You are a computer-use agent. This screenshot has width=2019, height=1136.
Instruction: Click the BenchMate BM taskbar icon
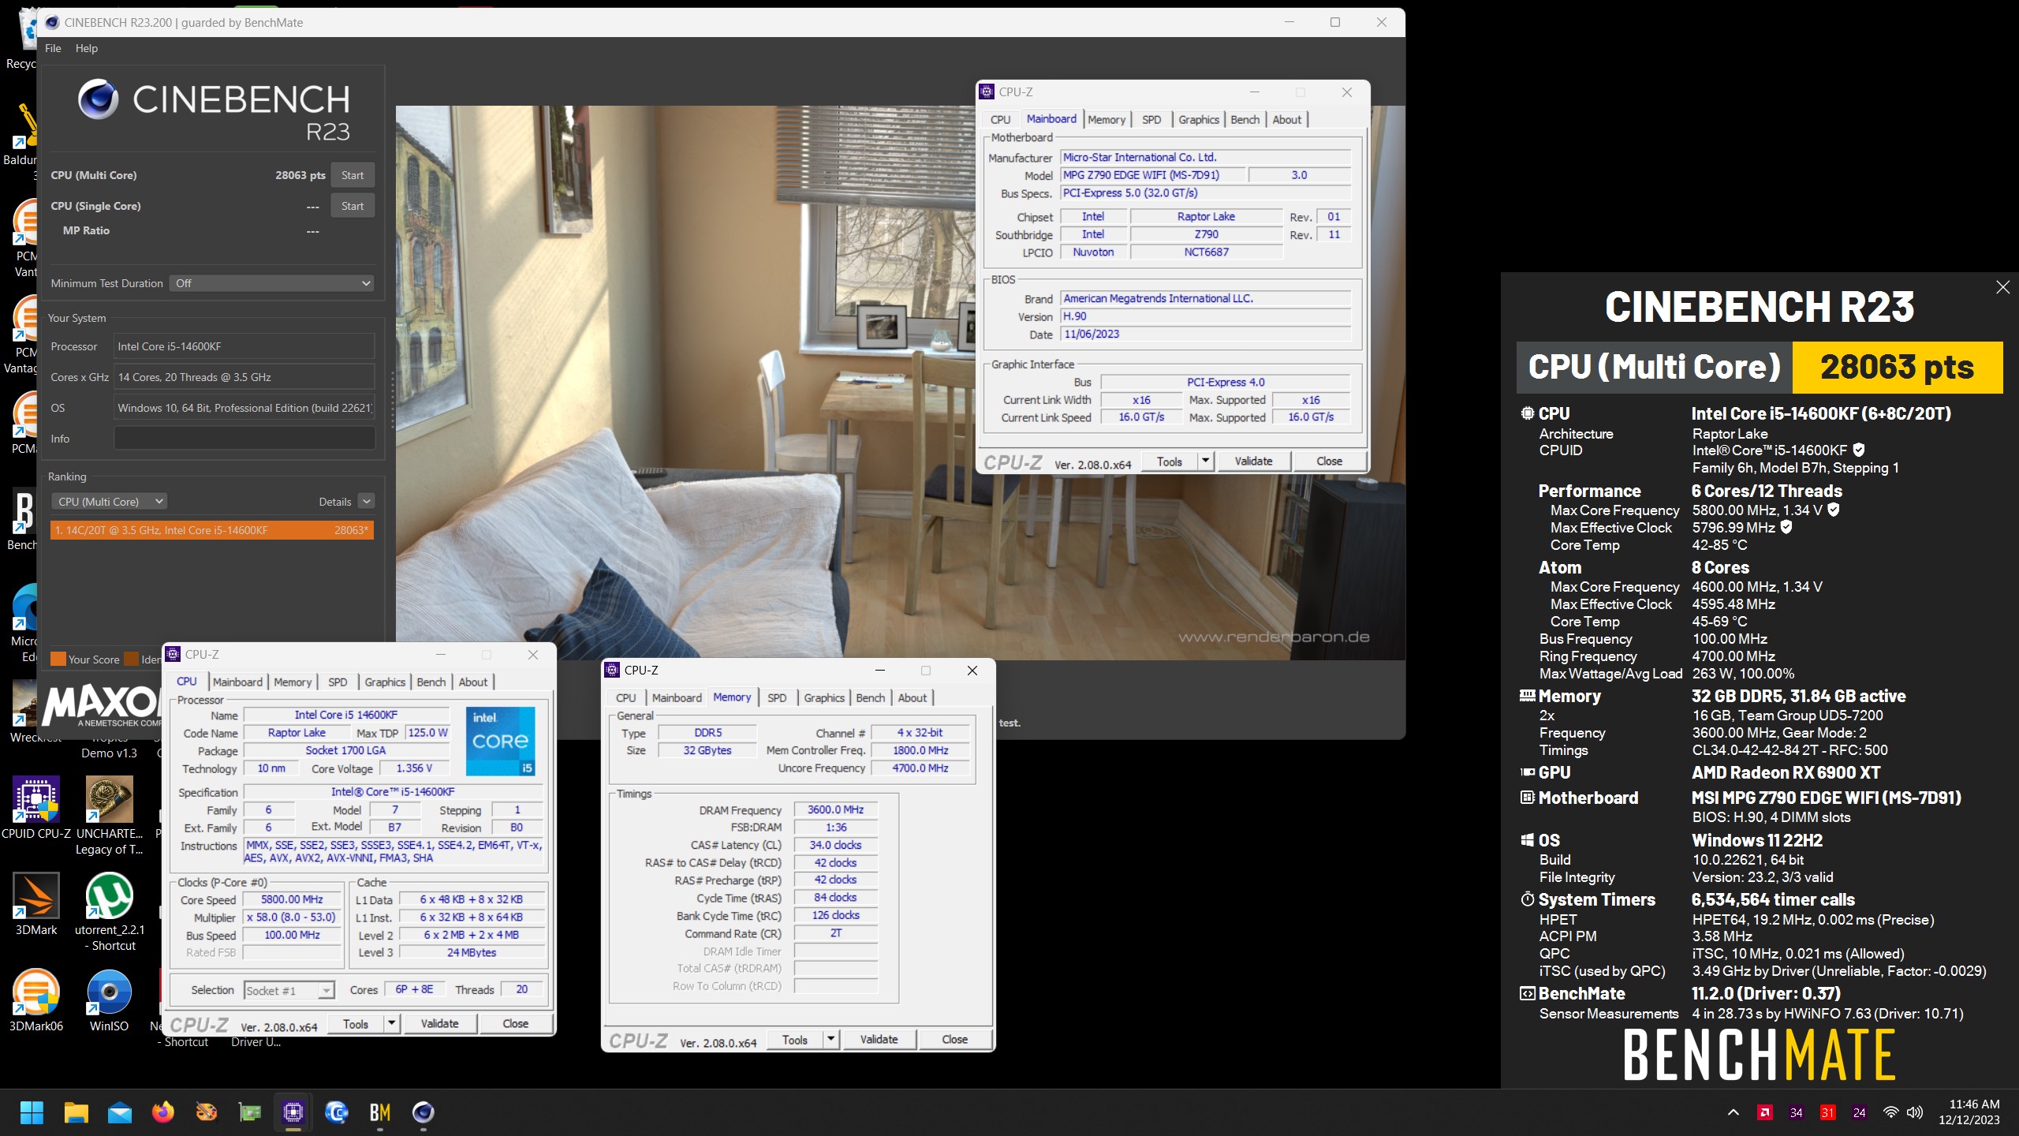coord(380,1112)
